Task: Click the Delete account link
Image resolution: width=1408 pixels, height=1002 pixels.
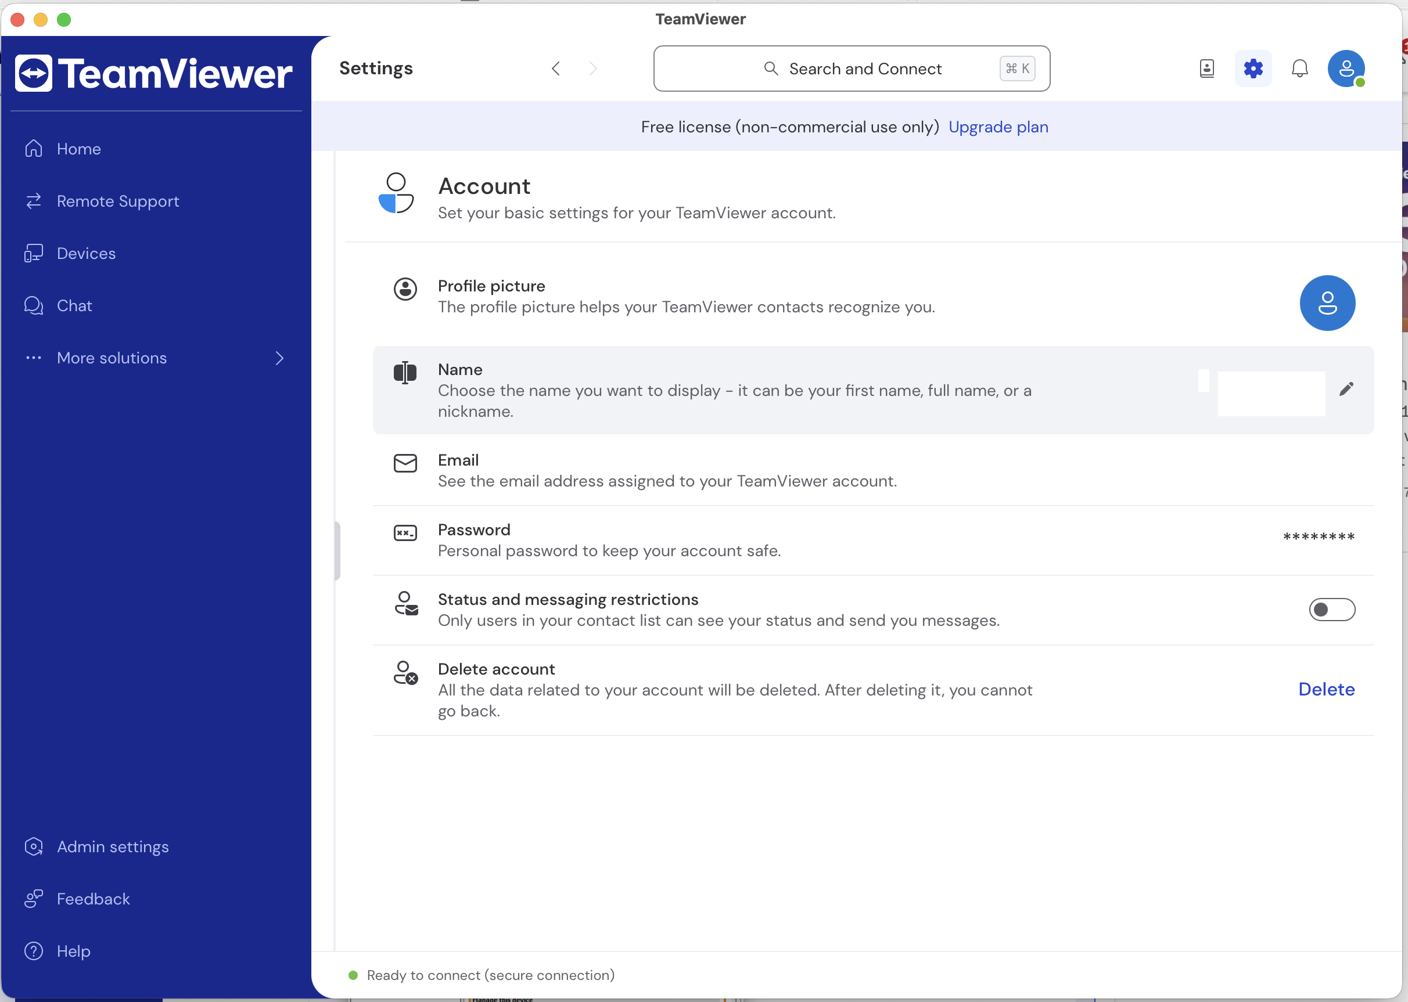Action: (x=1327, y=689)
